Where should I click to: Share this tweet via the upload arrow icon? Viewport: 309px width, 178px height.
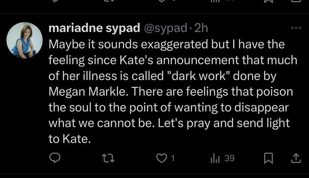[296, 158]
